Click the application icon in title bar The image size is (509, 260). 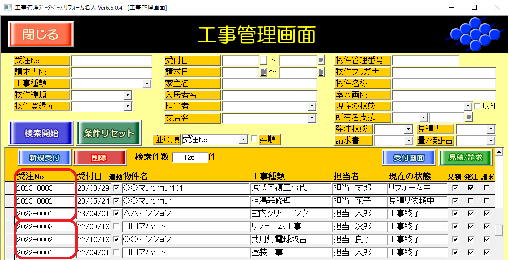6,8
